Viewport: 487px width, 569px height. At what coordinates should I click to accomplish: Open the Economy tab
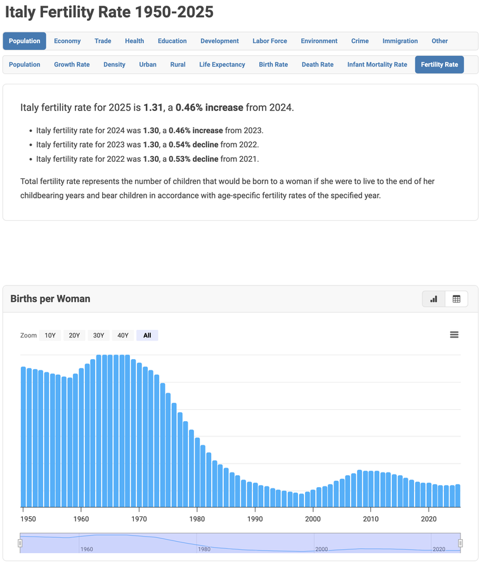[x=68, y=41]
